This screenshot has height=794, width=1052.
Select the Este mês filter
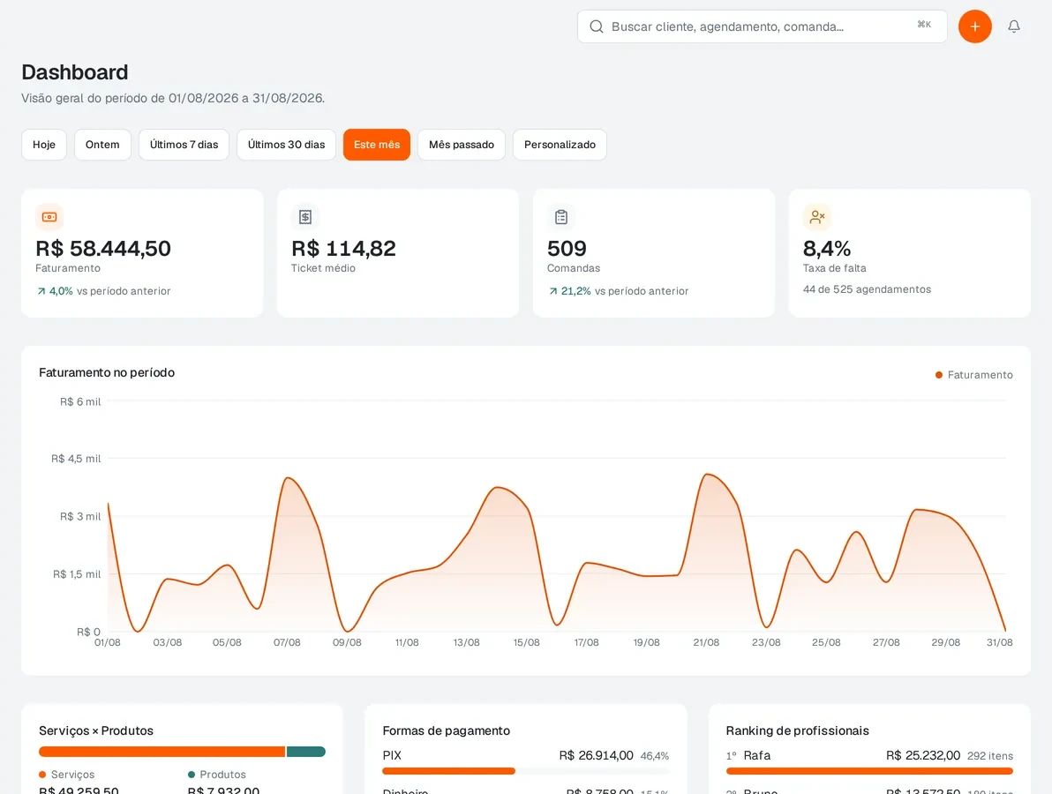tap(377, 145)
